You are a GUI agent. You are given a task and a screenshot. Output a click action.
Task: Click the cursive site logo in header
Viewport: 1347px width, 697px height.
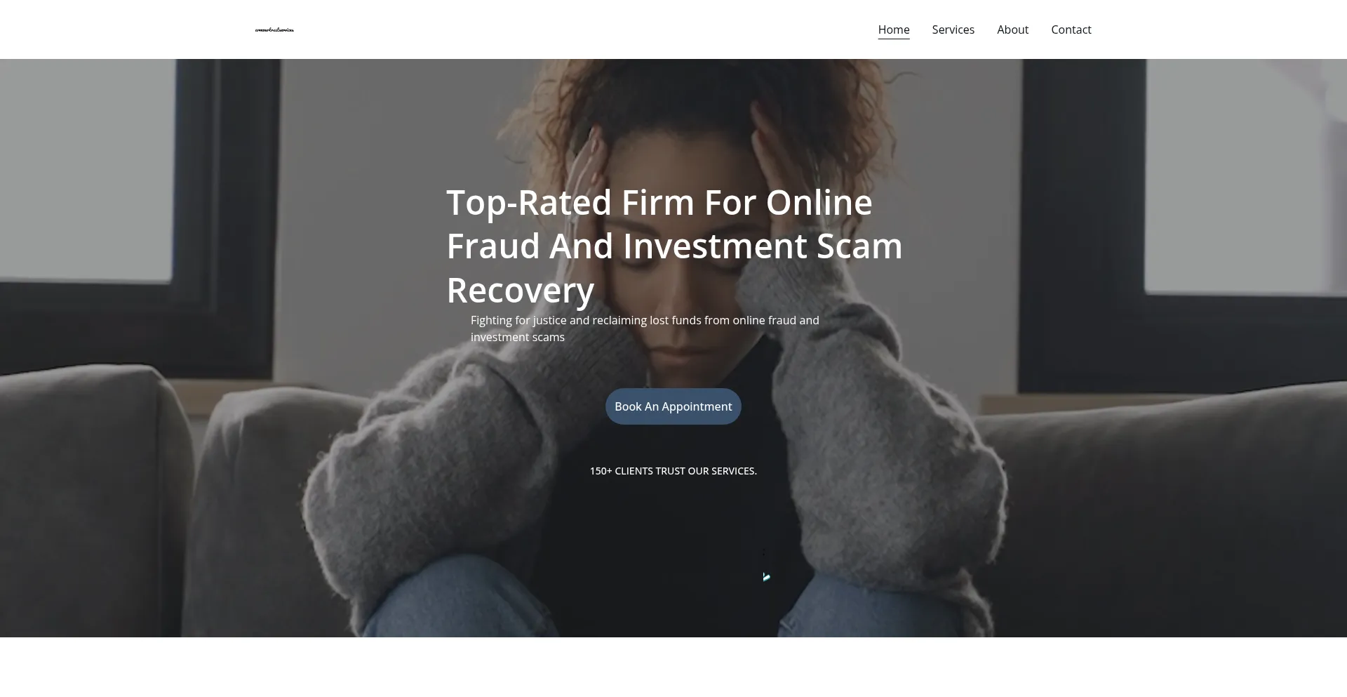274,29
